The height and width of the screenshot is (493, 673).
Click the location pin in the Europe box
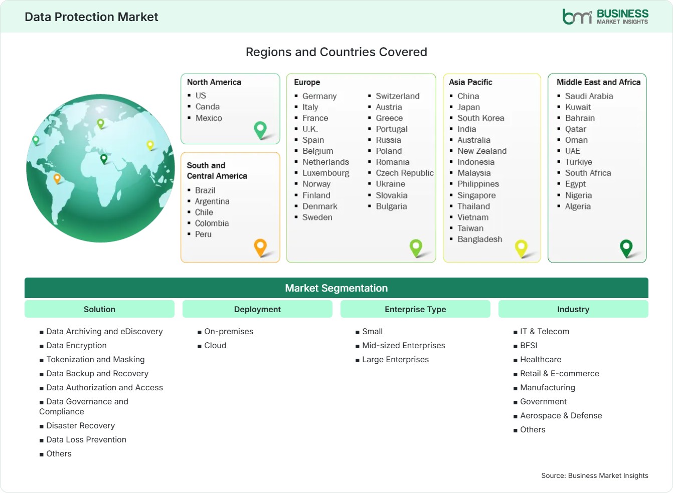pos(416,248)
